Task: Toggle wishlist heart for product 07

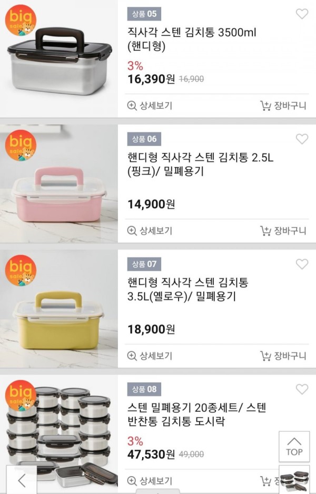Action: 302,264
